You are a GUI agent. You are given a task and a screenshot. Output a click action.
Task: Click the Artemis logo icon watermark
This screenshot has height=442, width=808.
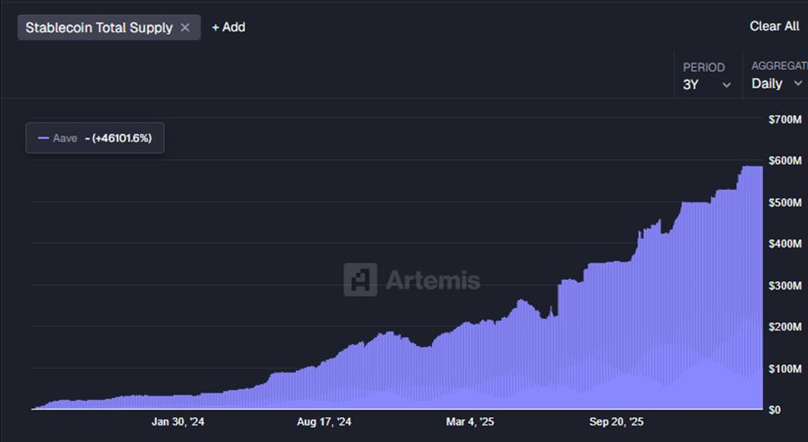360,280
